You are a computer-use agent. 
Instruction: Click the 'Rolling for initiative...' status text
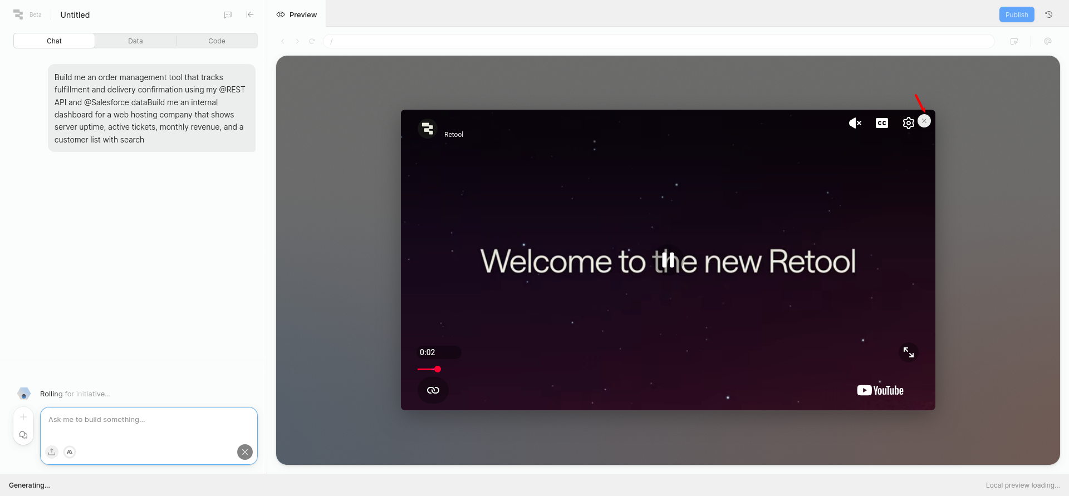pyautogui.click(x=75, y=394)
